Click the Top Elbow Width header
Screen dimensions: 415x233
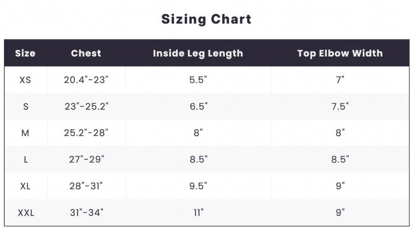pyautogui.click(x=340, y=54)
